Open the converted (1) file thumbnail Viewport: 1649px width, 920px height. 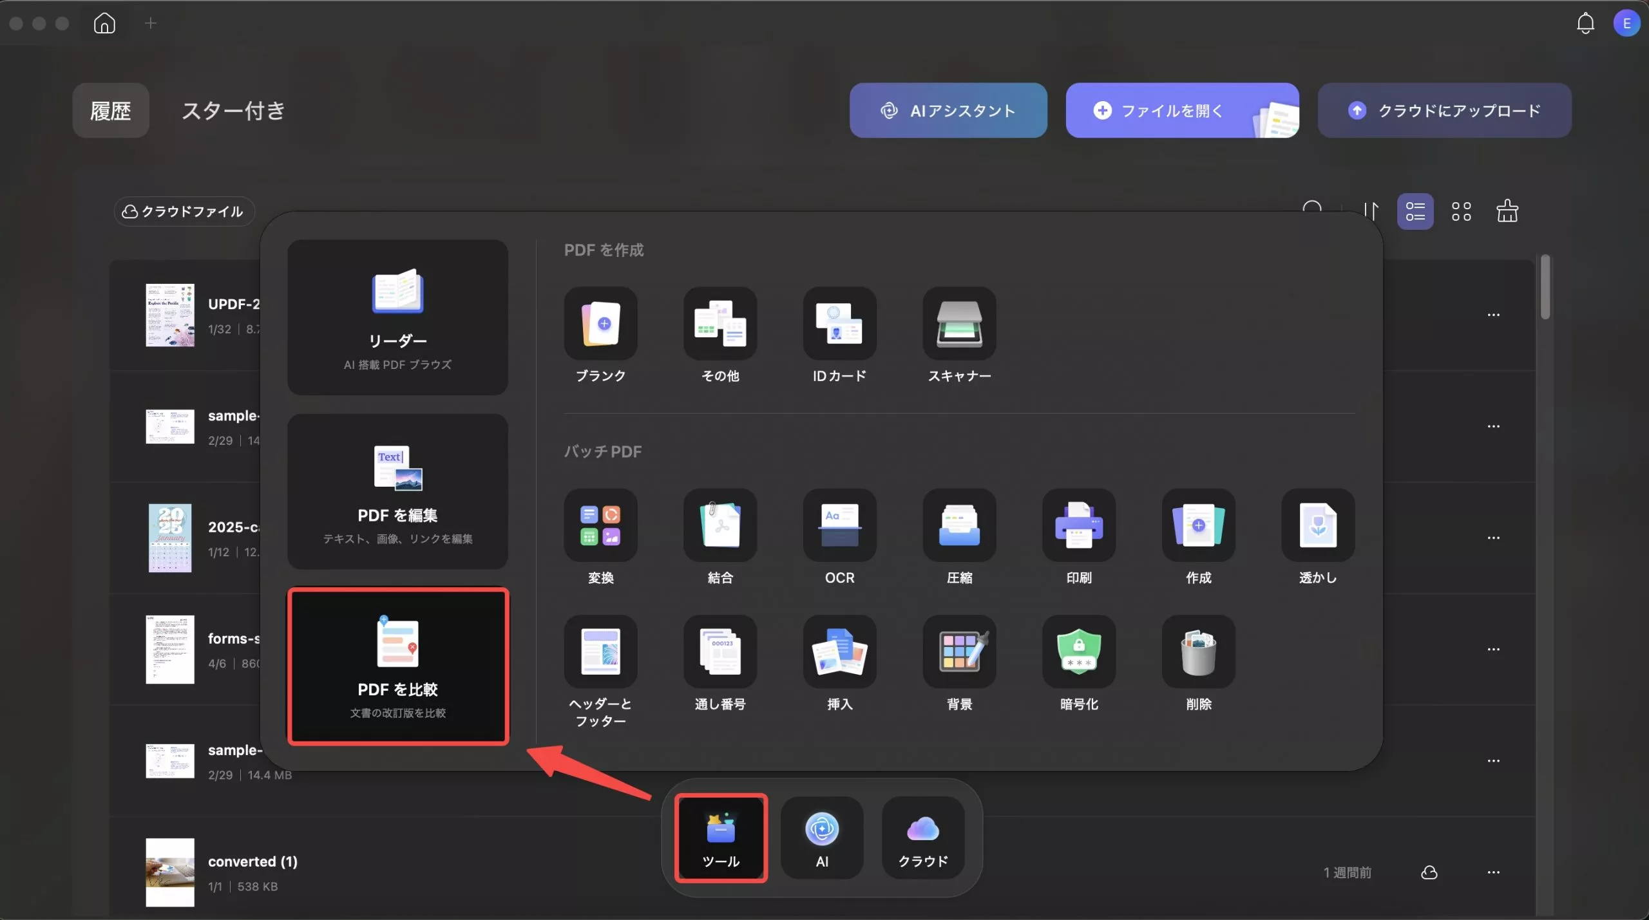(169, 872)
